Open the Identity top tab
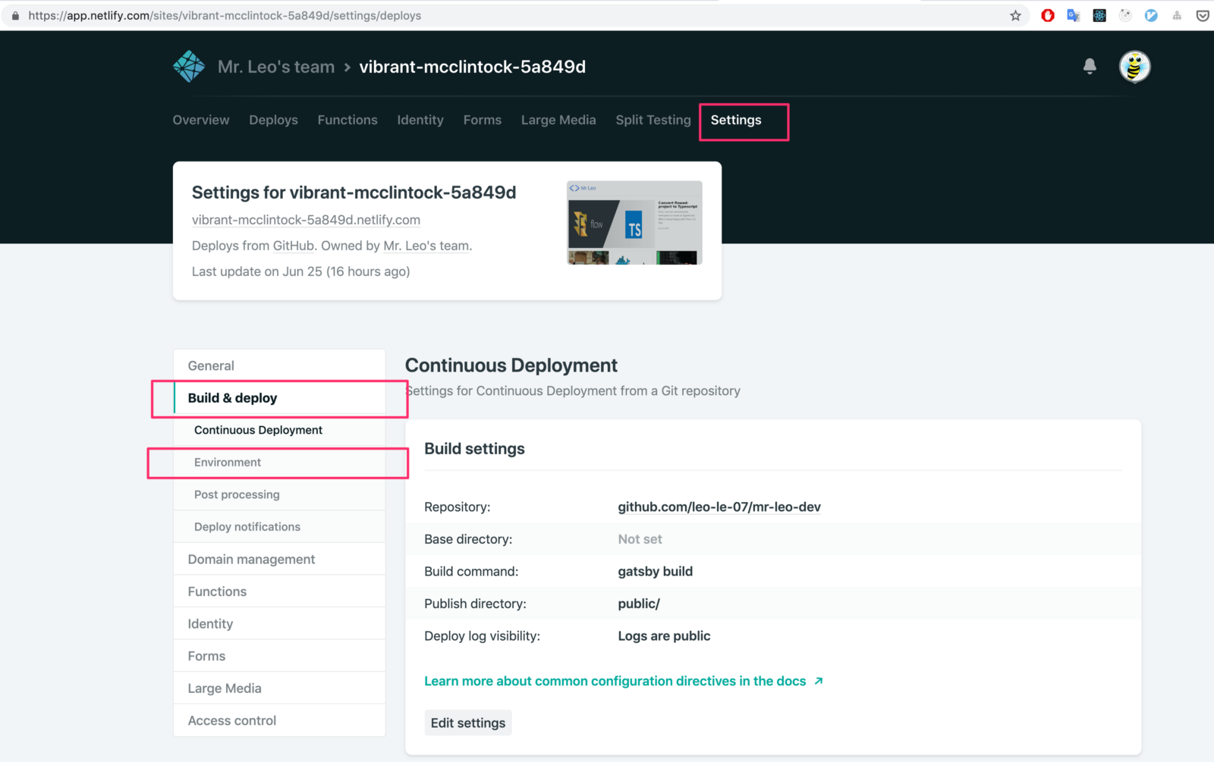The height and width of the screenshot is (762, 1214). [x=420, y=120]
